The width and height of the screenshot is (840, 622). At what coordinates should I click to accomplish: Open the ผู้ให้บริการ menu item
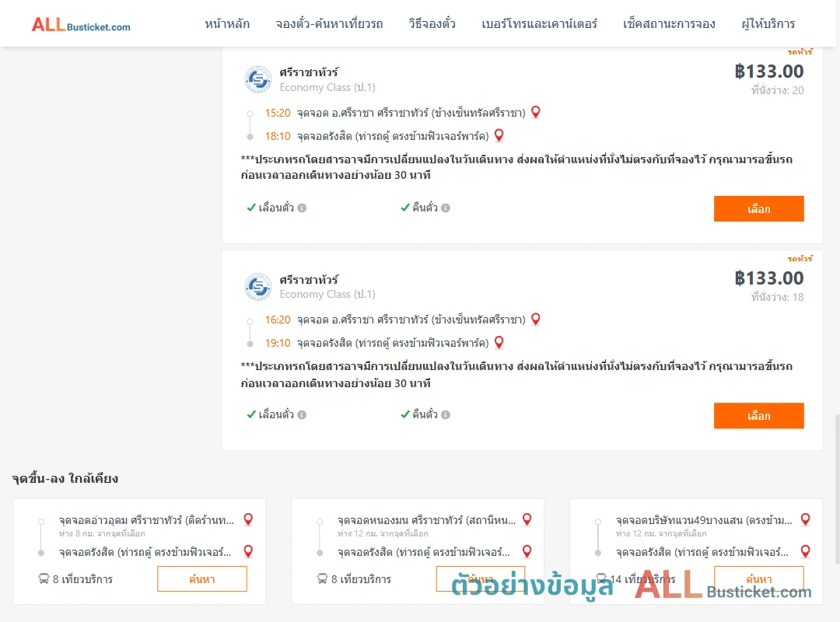(x=768, y=23)
